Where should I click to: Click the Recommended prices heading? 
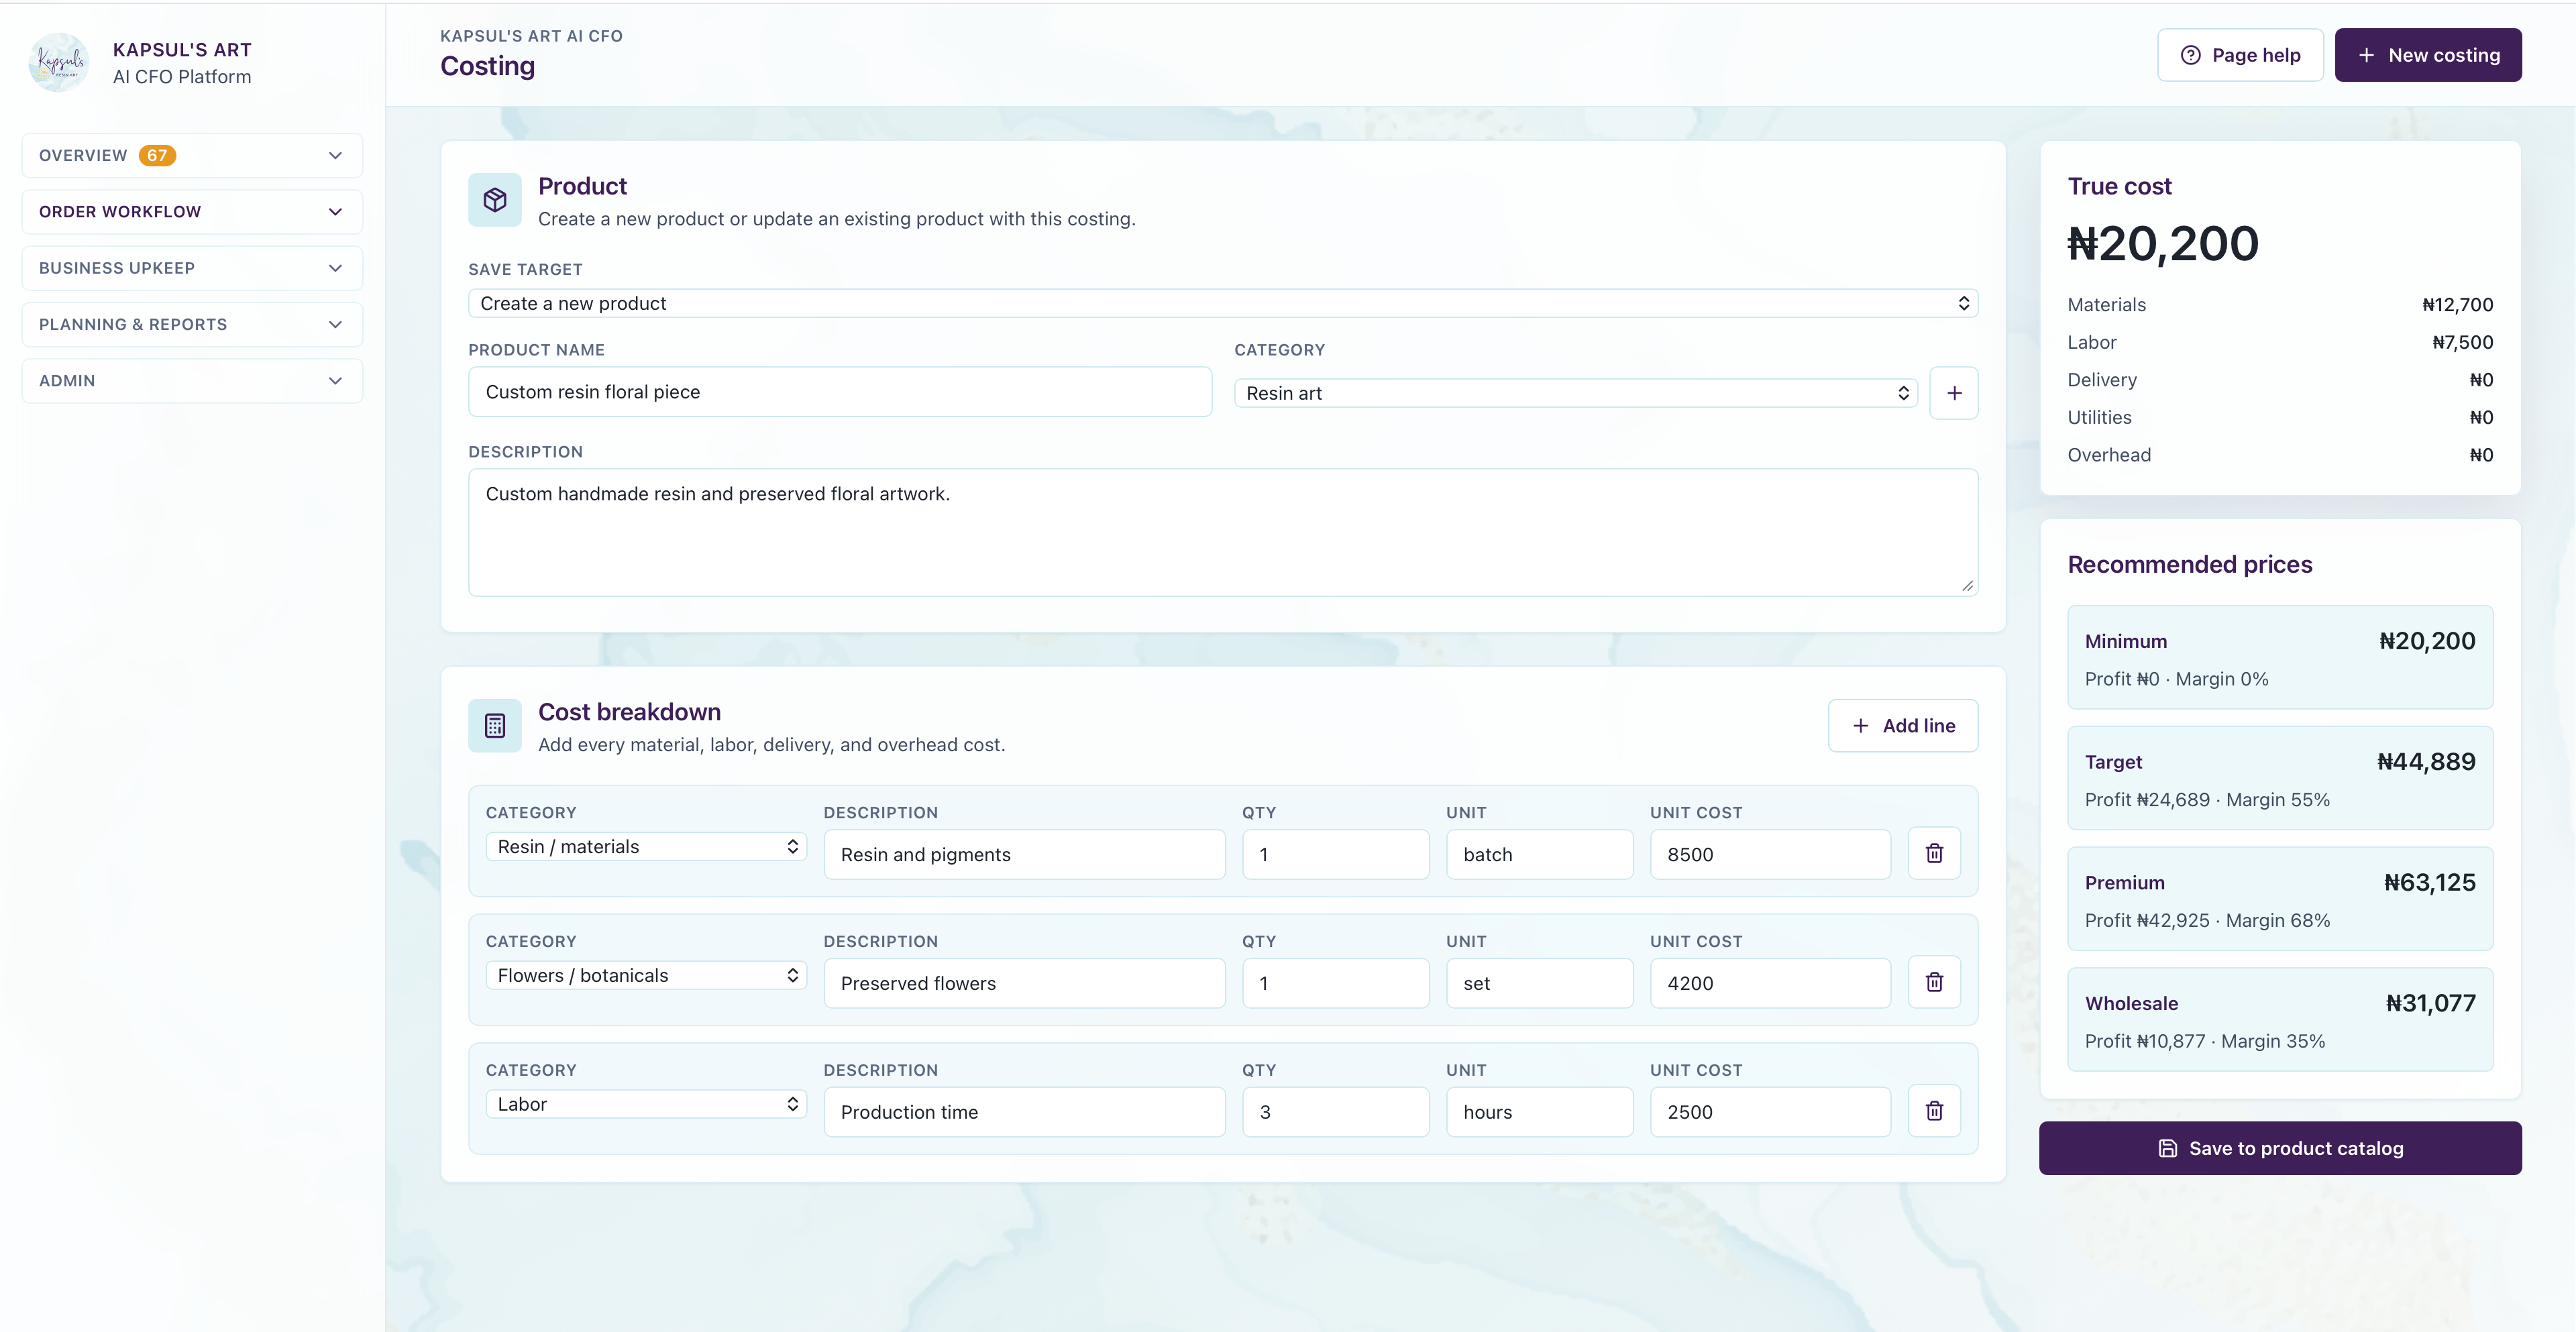tap(2189, 564)
